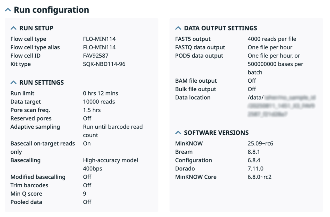Click the chevron beside DATA OUTPUT SETTINGS
Image resolution: width=330 pixels, height=217 pixels.
pyautogui.click(x=178, y=28)
